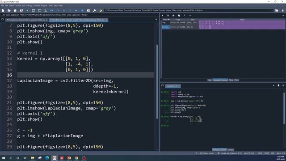Stop debugging with the blue square icon
The height and width of the screenshot is (161, 286).
[82, 11]
